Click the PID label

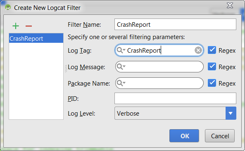73,98
